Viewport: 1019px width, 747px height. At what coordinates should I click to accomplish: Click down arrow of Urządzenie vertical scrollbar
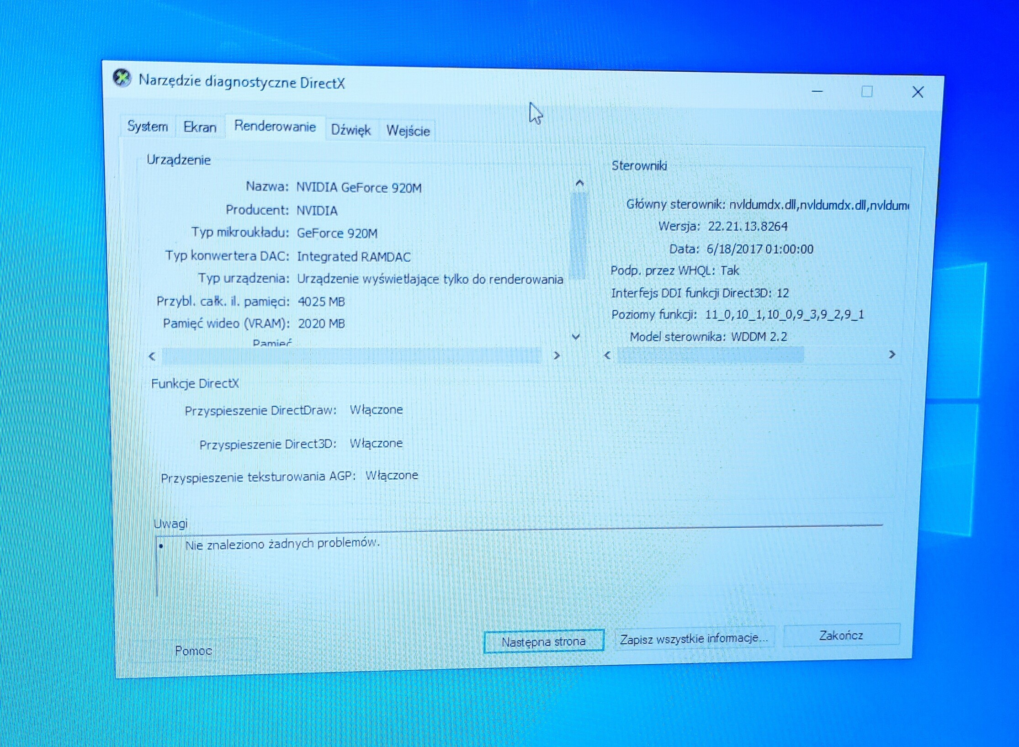pos(576,337)
